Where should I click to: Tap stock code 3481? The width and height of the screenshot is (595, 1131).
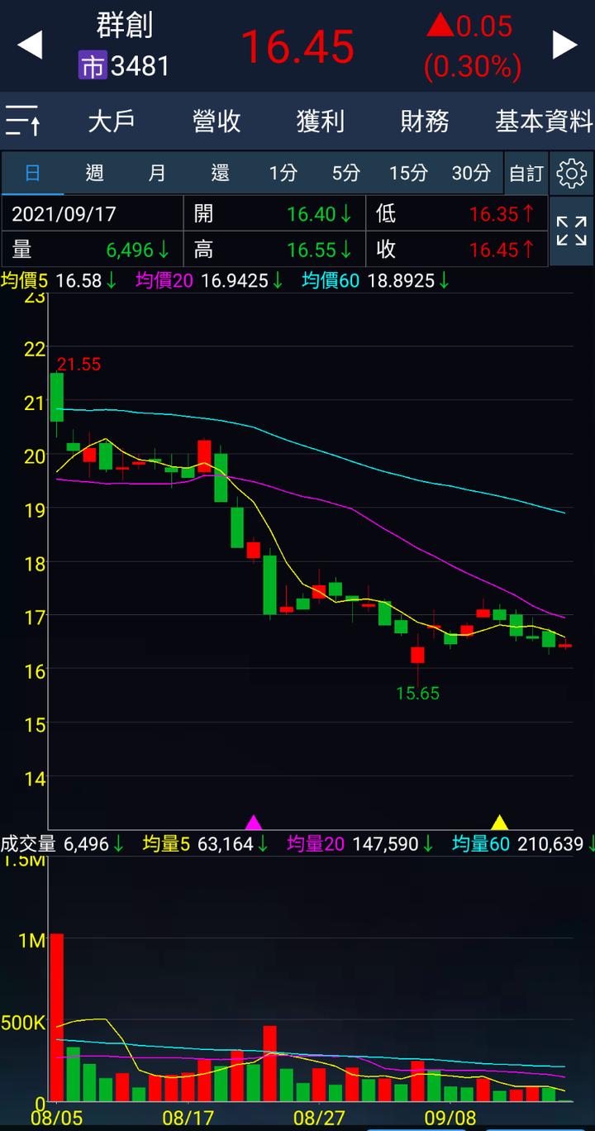[140, 66]
